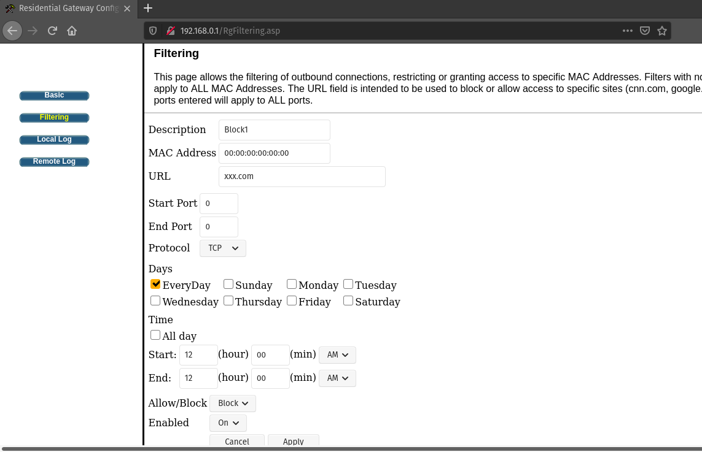Image resolution: width=702 pixels, height=452 pixels.
Task: Open the End AM/PM dropdown
Action: (338, 378)
